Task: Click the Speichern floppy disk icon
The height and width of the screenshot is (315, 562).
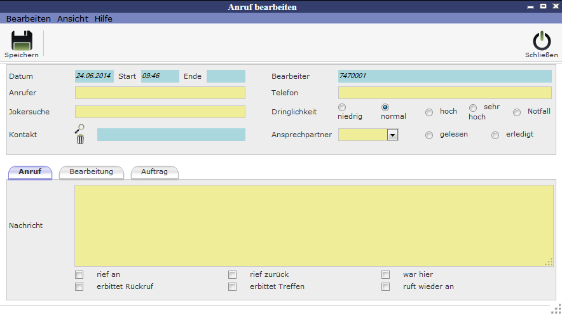Action: [22, 41]
